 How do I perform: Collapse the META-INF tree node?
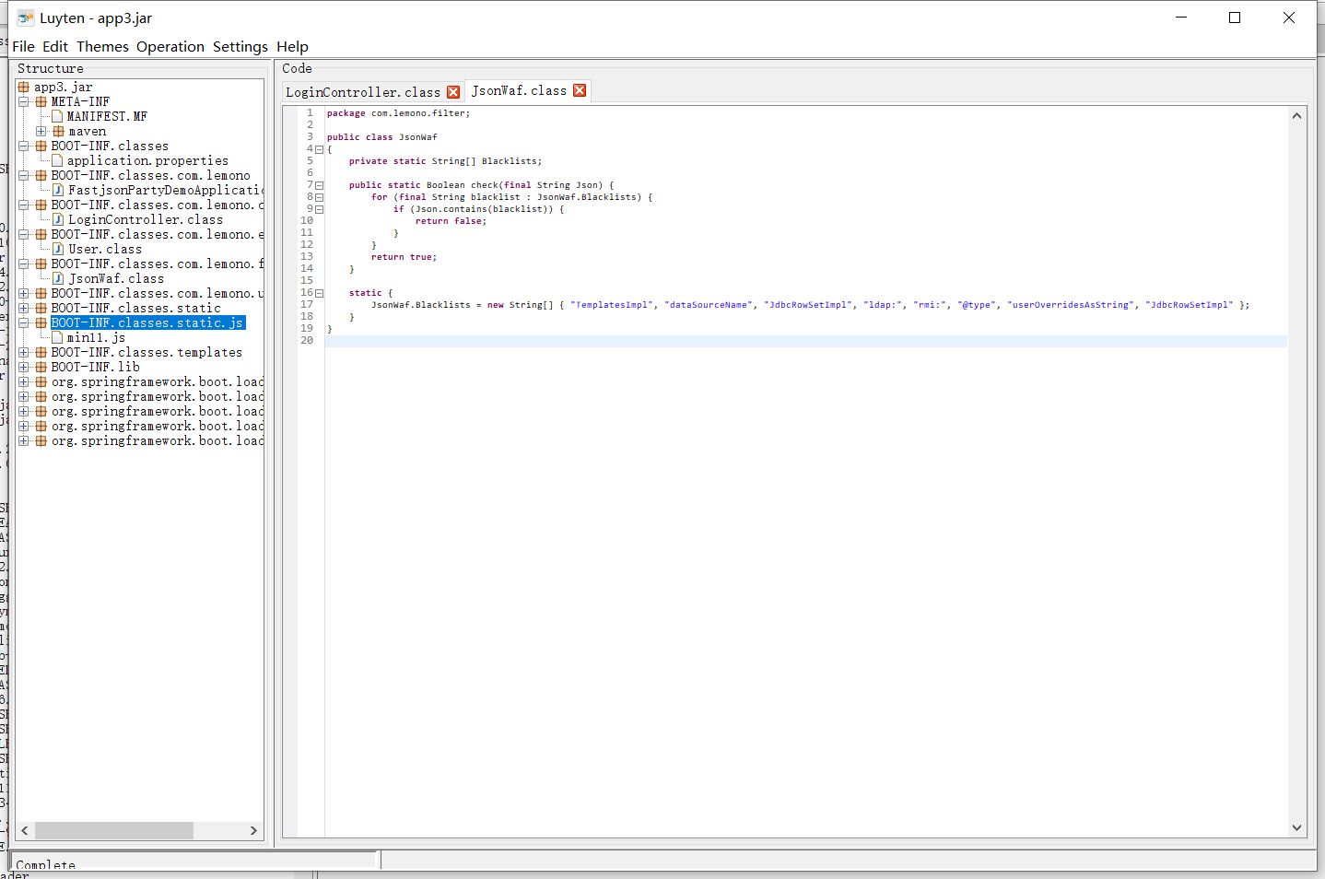(x=24, y=101)
